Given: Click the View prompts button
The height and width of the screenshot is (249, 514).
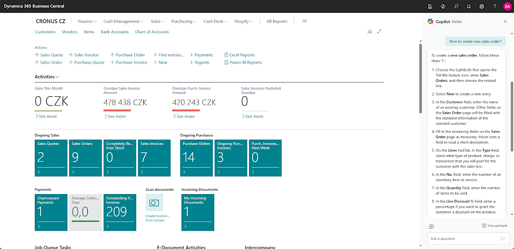Looking at the screenshot, I should click(494, 225).
